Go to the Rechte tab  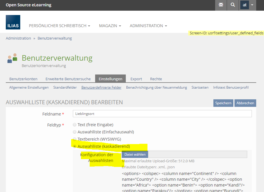[x=156, y=79]
